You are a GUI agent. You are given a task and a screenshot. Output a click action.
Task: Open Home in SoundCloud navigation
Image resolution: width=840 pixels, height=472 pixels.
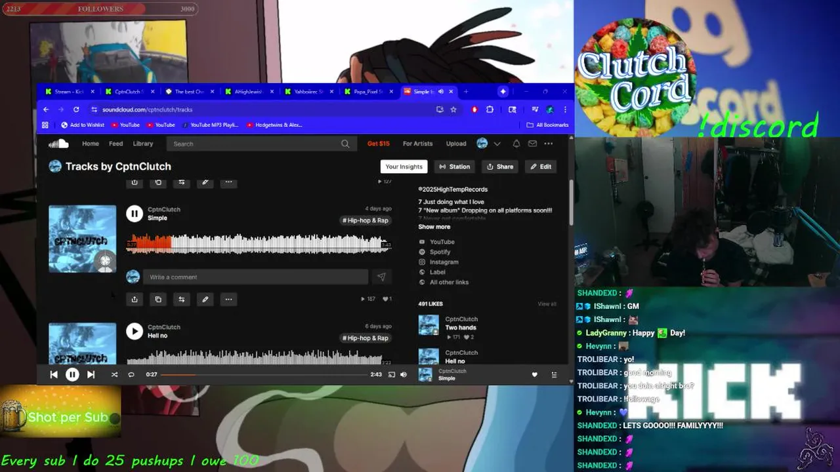pos(91,144)
